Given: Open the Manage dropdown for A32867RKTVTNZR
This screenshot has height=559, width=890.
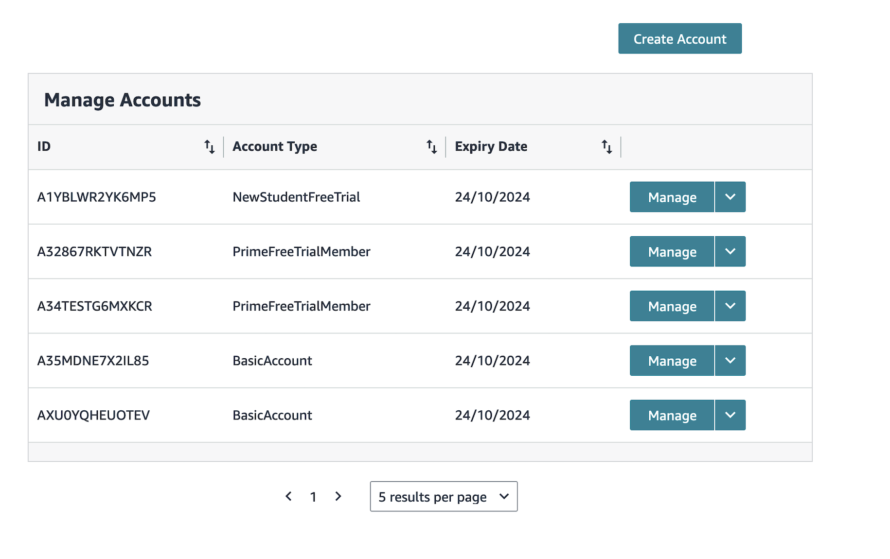Looking at the screenshot, I should point(730,251).
